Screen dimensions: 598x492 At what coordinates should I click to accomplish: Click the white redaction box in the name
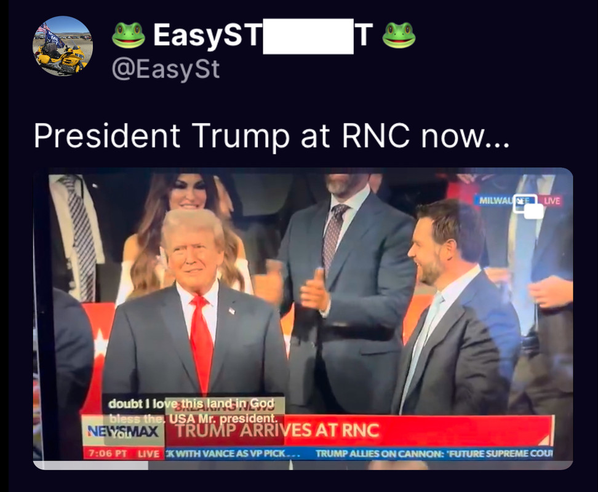(308, 36)
